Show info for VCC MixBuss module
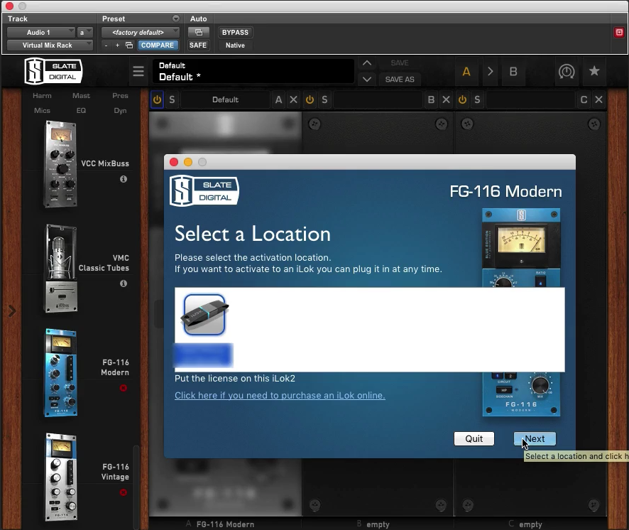This screenshot has height=530, width=629. coord(124,179)
